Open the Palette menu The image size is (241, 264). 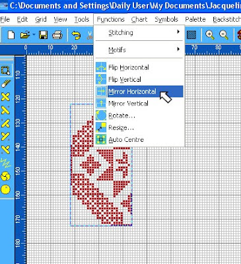point(195,20)
